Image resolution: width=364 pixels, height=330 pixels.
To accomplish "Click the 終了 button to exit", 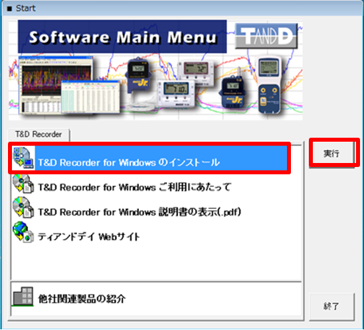I will click(331, 307).
